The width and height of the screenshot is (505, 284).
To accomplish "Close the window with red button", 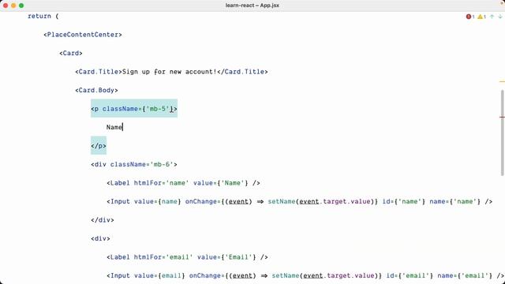I will [x=6, y=6].
